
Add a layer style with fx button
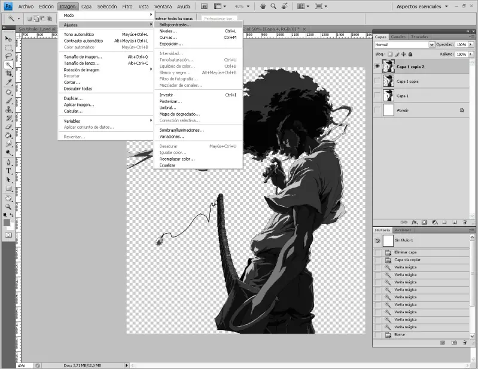point(415,222)
